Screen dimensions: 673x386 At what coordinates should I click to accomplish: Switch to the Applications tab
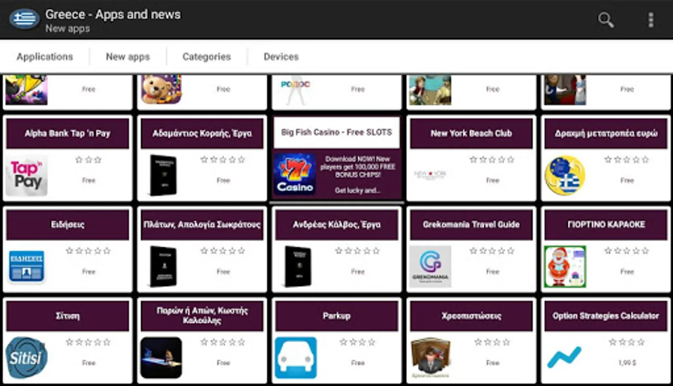pos(45,57)
